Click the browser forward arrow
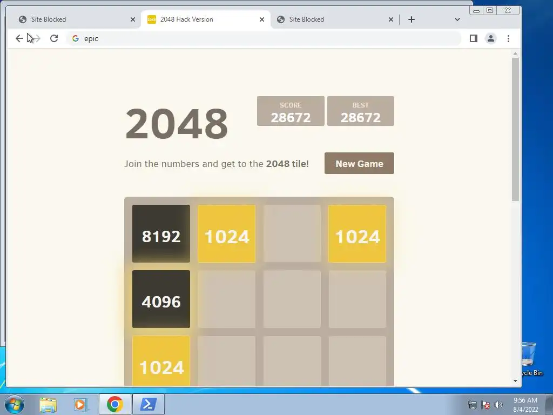 point(36,38)
